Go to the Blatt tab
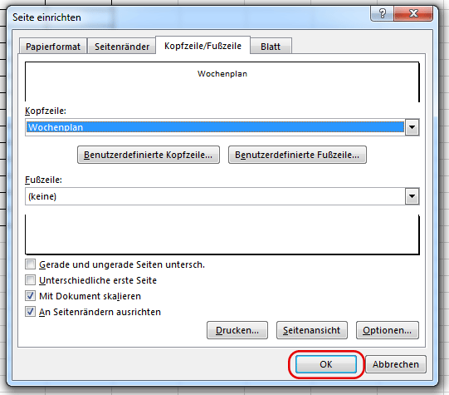Image resolution: width=449 pixels, height=395 pixels. tap(271, 47)
